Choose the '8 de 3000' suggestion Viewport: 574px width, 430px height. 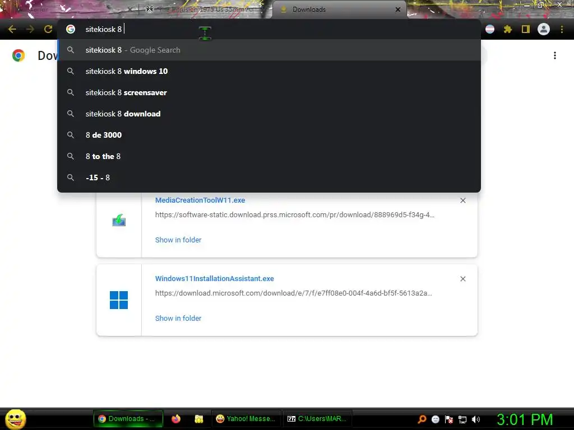[269, 135]
